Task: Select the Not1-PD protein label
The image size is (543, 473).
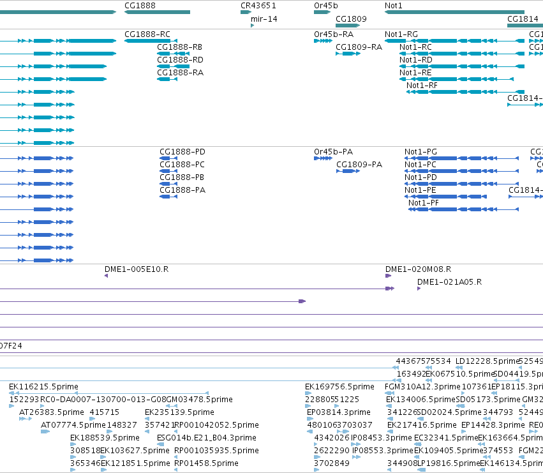Action: (420, 177)
